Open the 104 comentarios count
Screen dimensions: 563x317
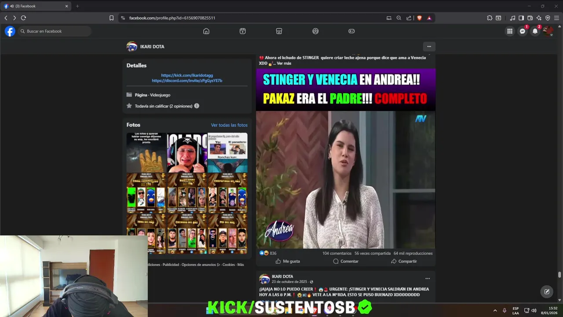pyautogui.click(x=337, y=253)
